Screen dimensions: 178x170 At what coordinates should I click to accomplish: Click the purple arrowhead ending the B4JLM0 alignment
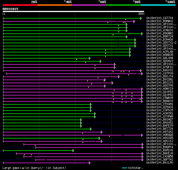(90, 163)
